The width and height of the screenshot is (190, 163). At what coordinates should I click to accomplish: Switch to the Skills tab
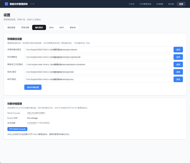pyautogui.click(x=51, y=27)
